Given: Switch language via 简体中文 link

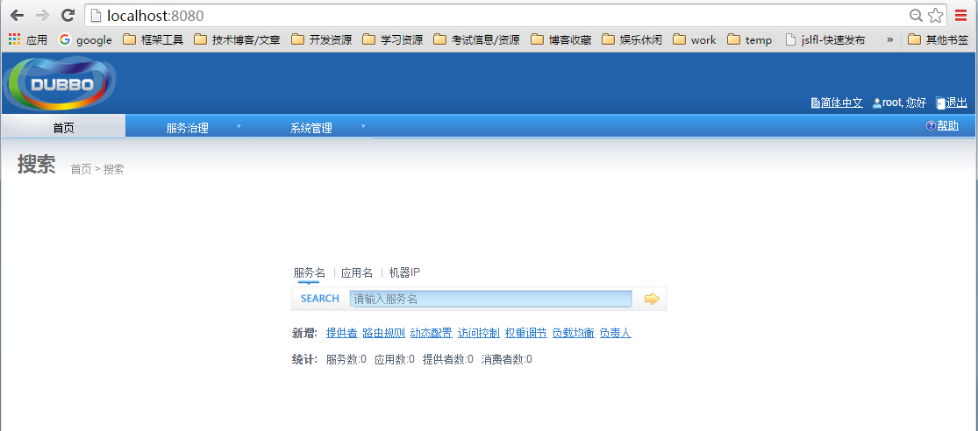Looking at the screenshot, I should tap(837, 102).
